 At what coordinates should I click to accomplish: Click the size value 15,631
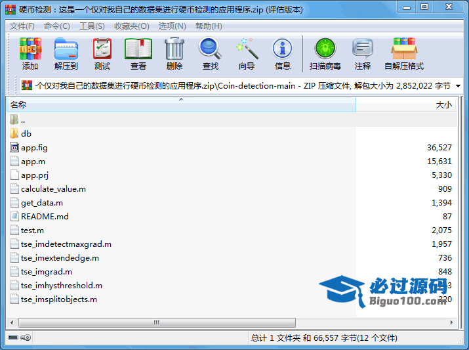(x=439, y=161)
